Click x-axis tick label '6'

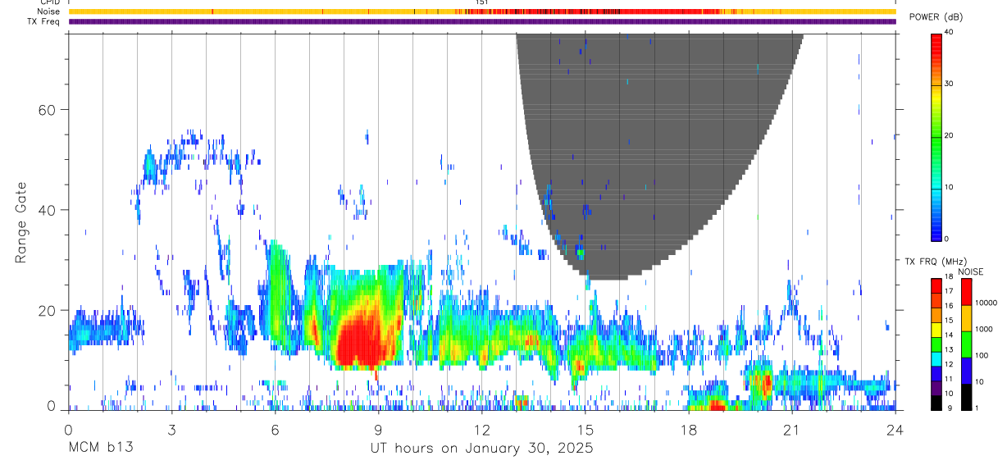[x=275, y=429]
